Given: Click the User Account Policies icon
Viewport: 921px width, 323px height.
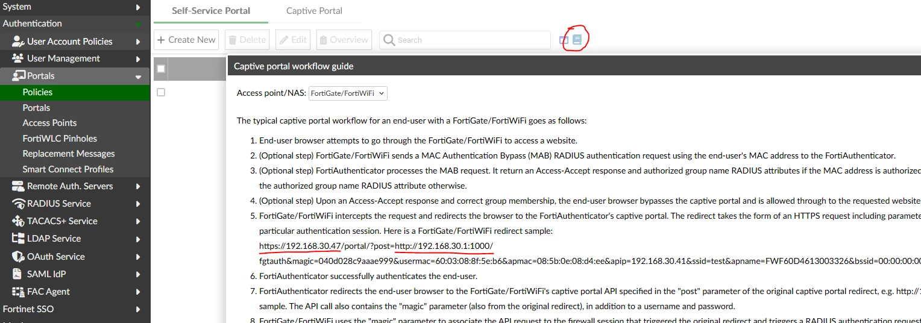Looking at the screenshot, I should 18,42.
